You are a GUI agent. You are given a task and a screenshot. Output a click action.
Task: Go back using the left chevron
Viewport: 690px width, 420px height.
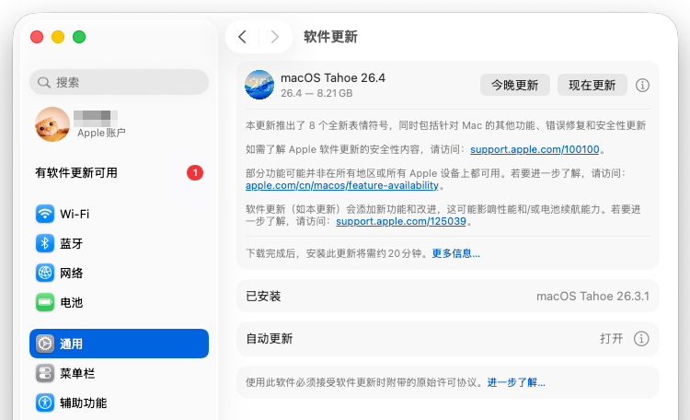(x=242, y=37)
